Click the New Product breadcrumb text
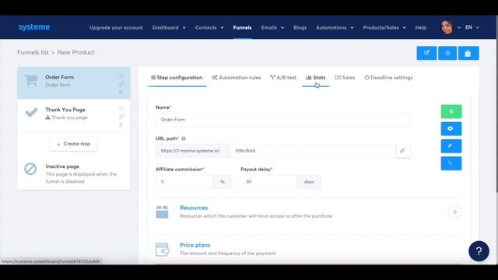The width and height of the screenshot is (498, 280). [76, 52]
